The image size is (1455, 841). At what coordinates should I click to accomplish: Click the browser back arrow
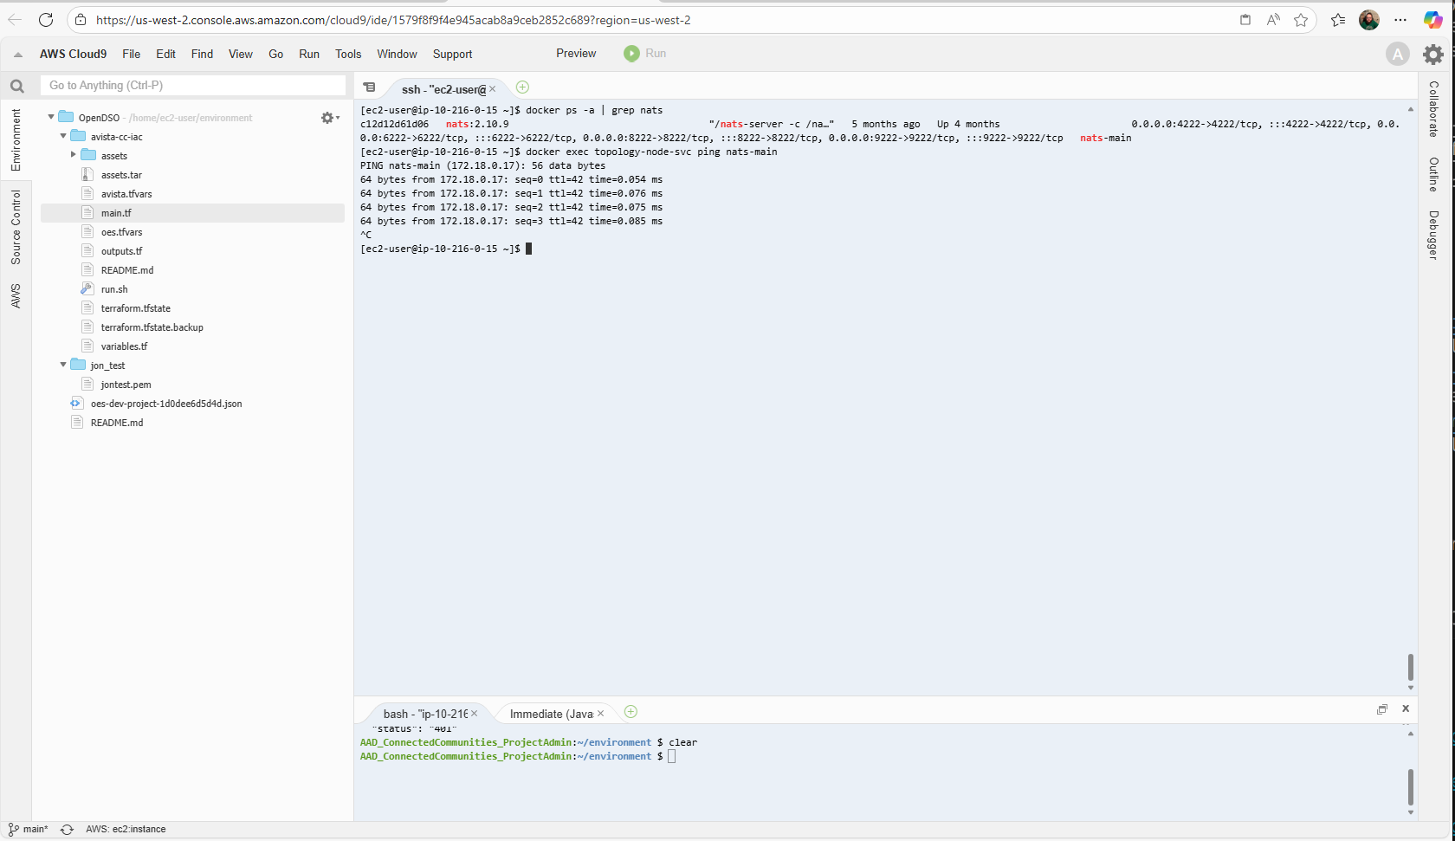[x=15, y=19]
